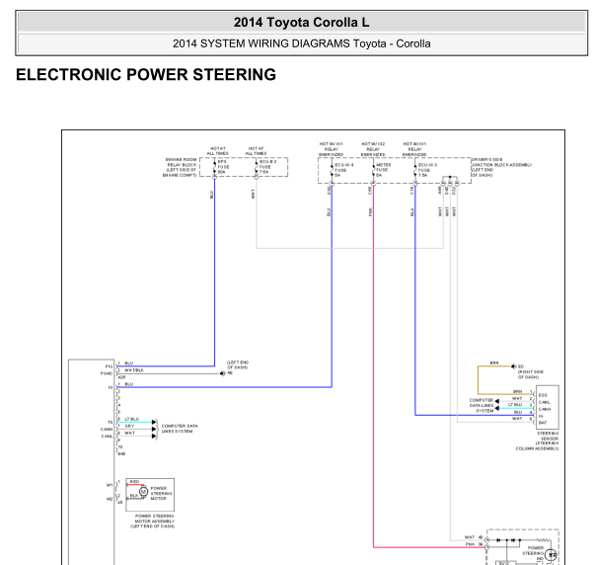Click the BAT pin on steering sensor
This screenshot has height=565, width=594.
[x=543, y=423]
